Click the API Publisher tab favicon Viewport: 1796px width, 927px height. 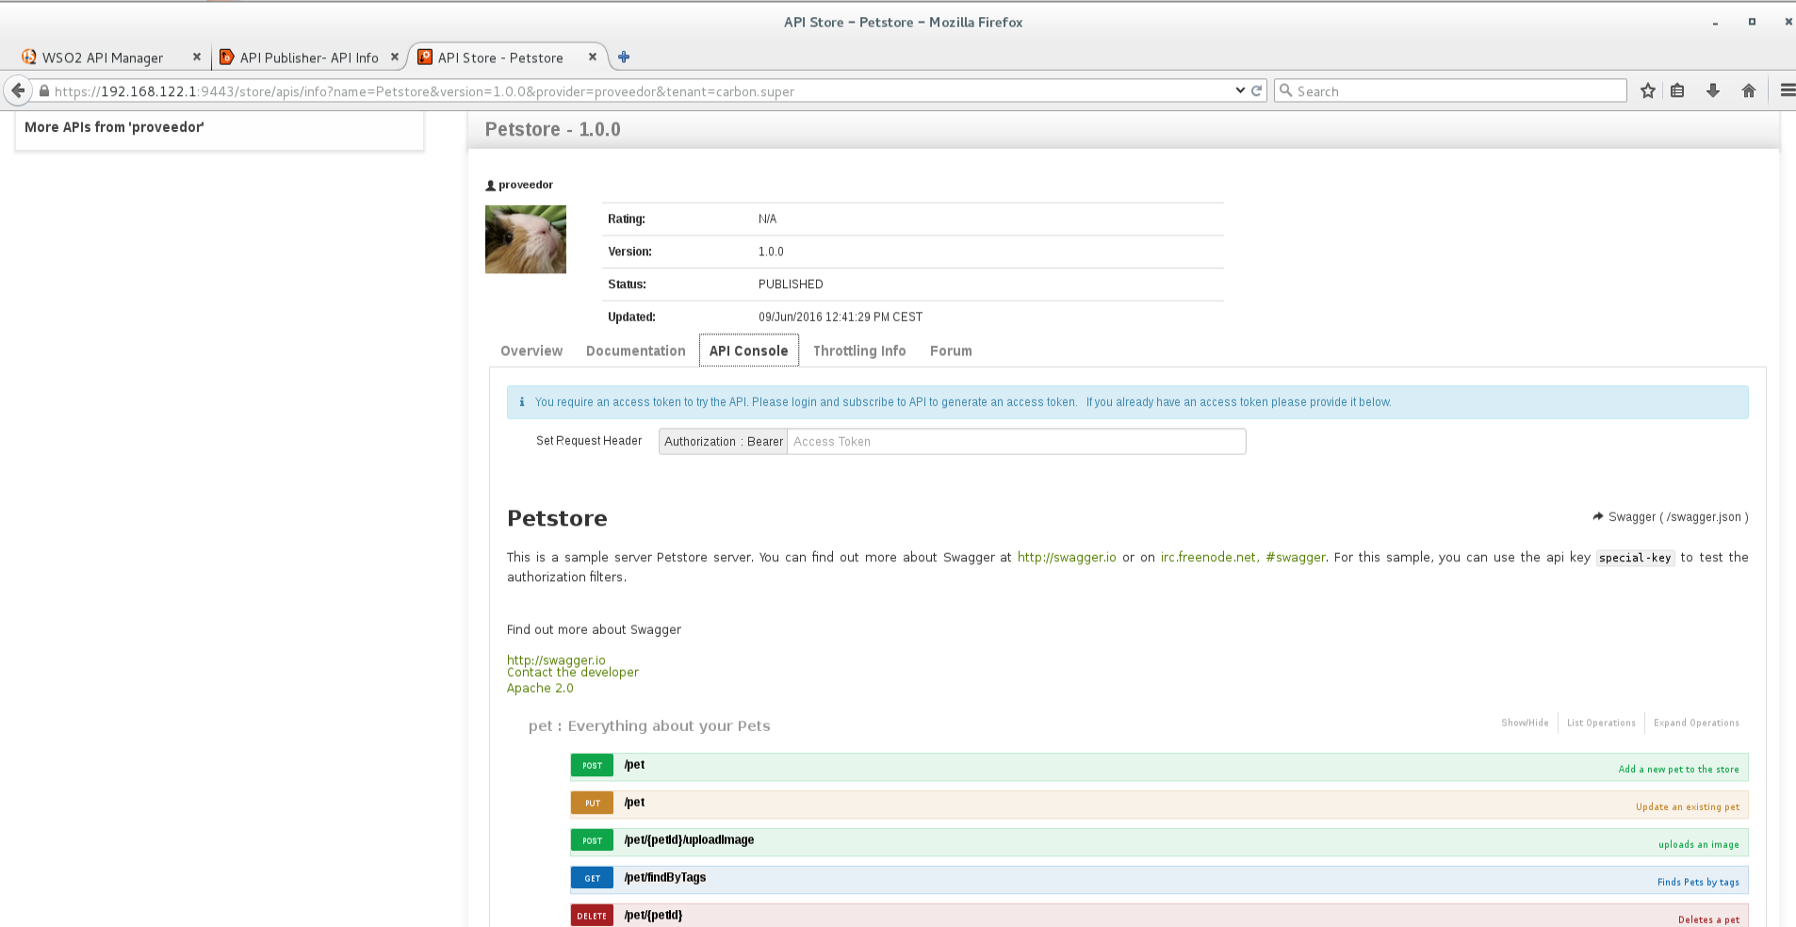click(227, 57)
